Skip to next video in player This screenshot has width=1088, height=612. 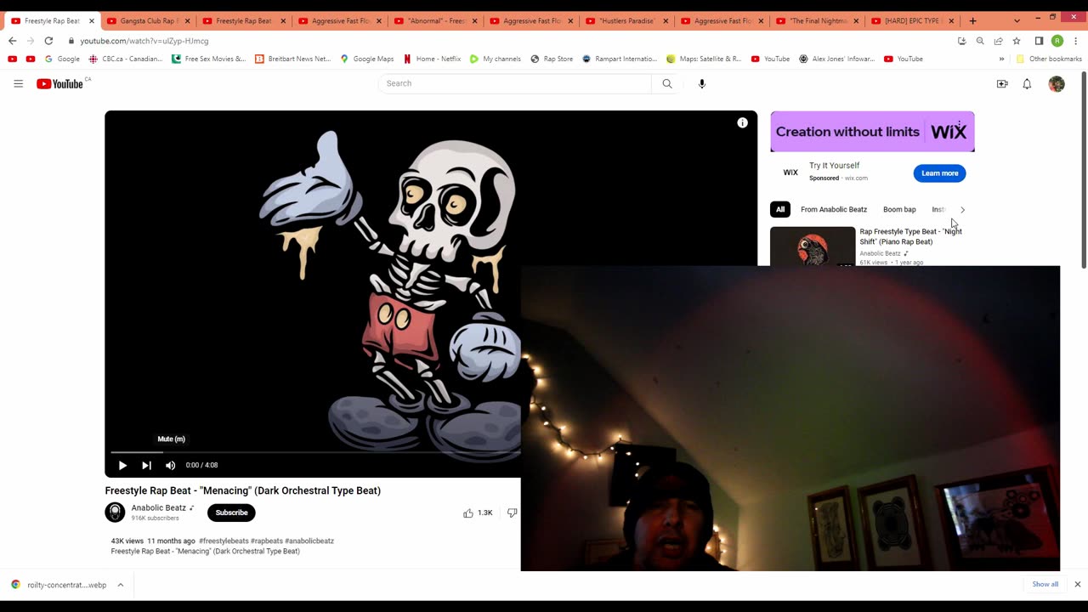click(x=146, y=465)
